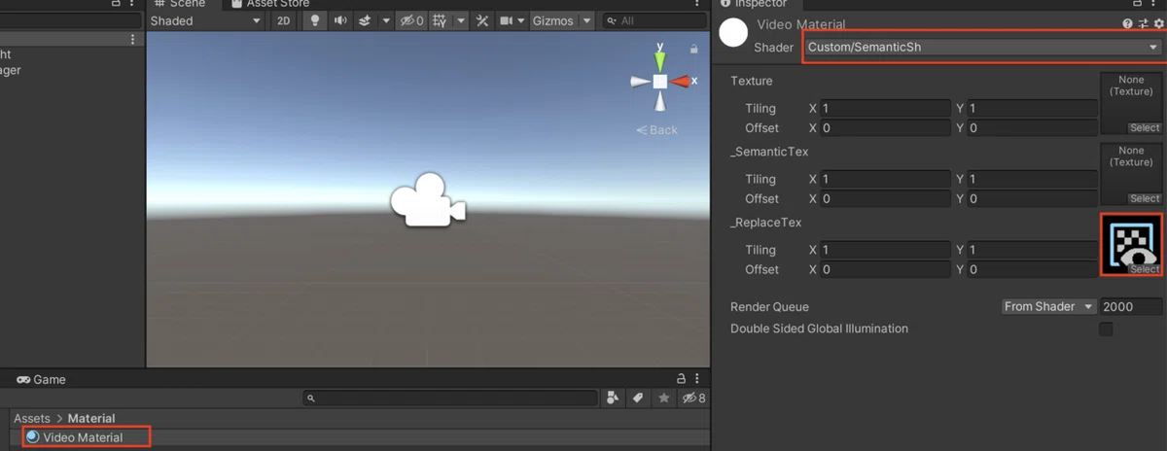Click Select on the _SemanticTex slot
The width and height of the screenshot is (1167, 451).
point(1144,198)
